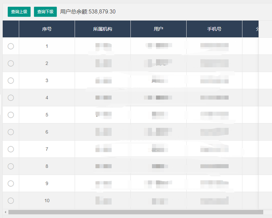Screen dimensions: 272x218
Task: Pick the radio button for row 8
Action: pos(11,166)
